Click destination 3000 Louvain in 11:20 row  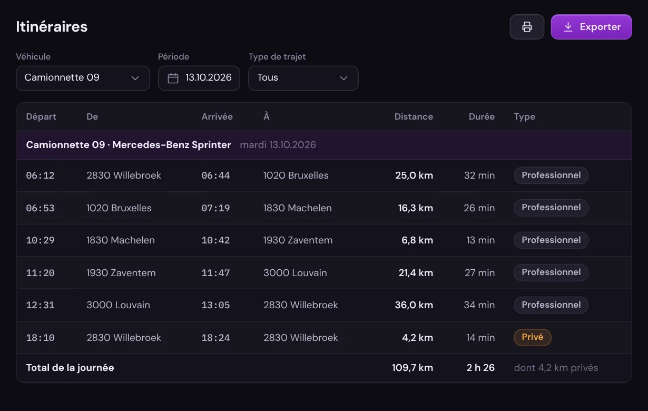pyautogui.click(x=295, y=273)
